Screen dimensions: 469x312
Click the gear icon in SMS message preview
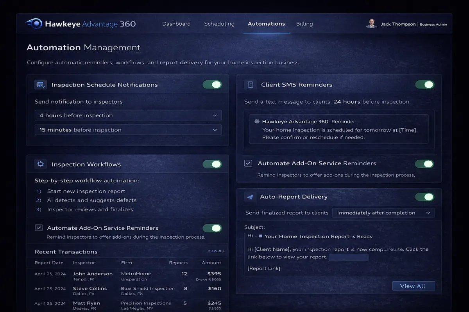click(x=257, y=121)
